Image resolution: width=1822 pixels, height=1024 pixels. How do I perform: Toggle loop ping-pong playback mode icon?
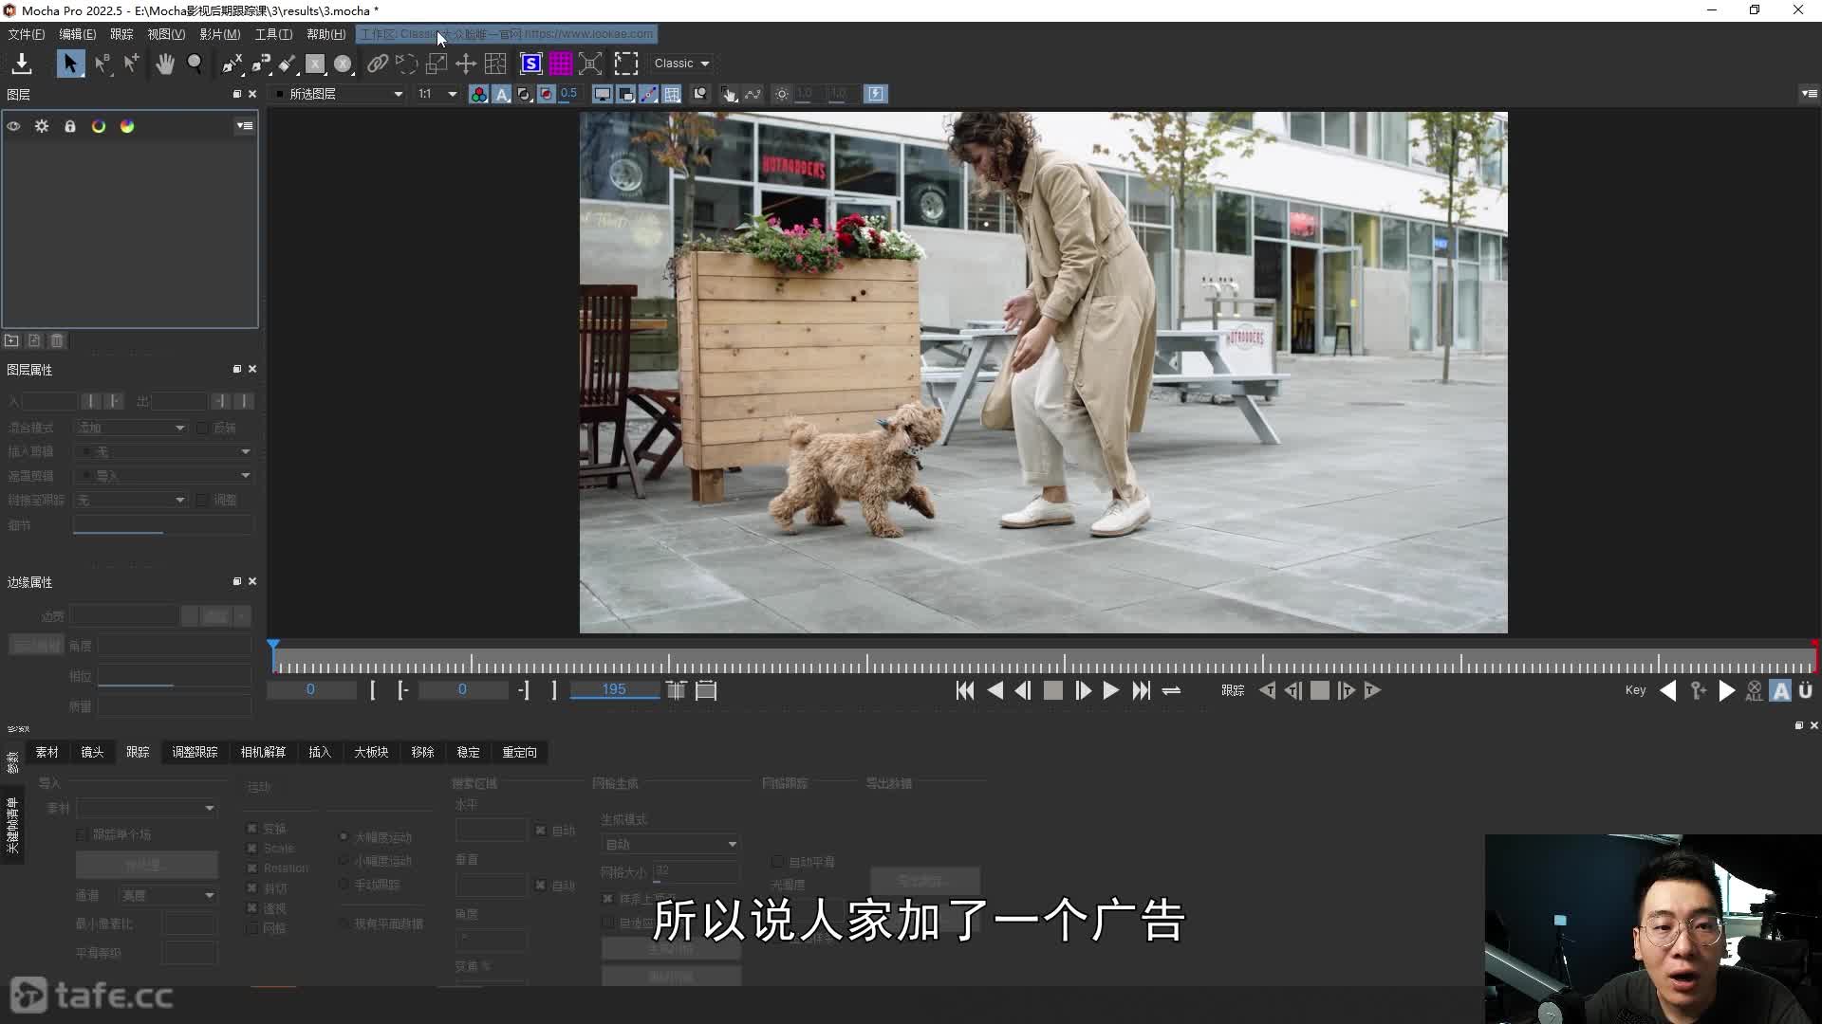point(1171,691)
